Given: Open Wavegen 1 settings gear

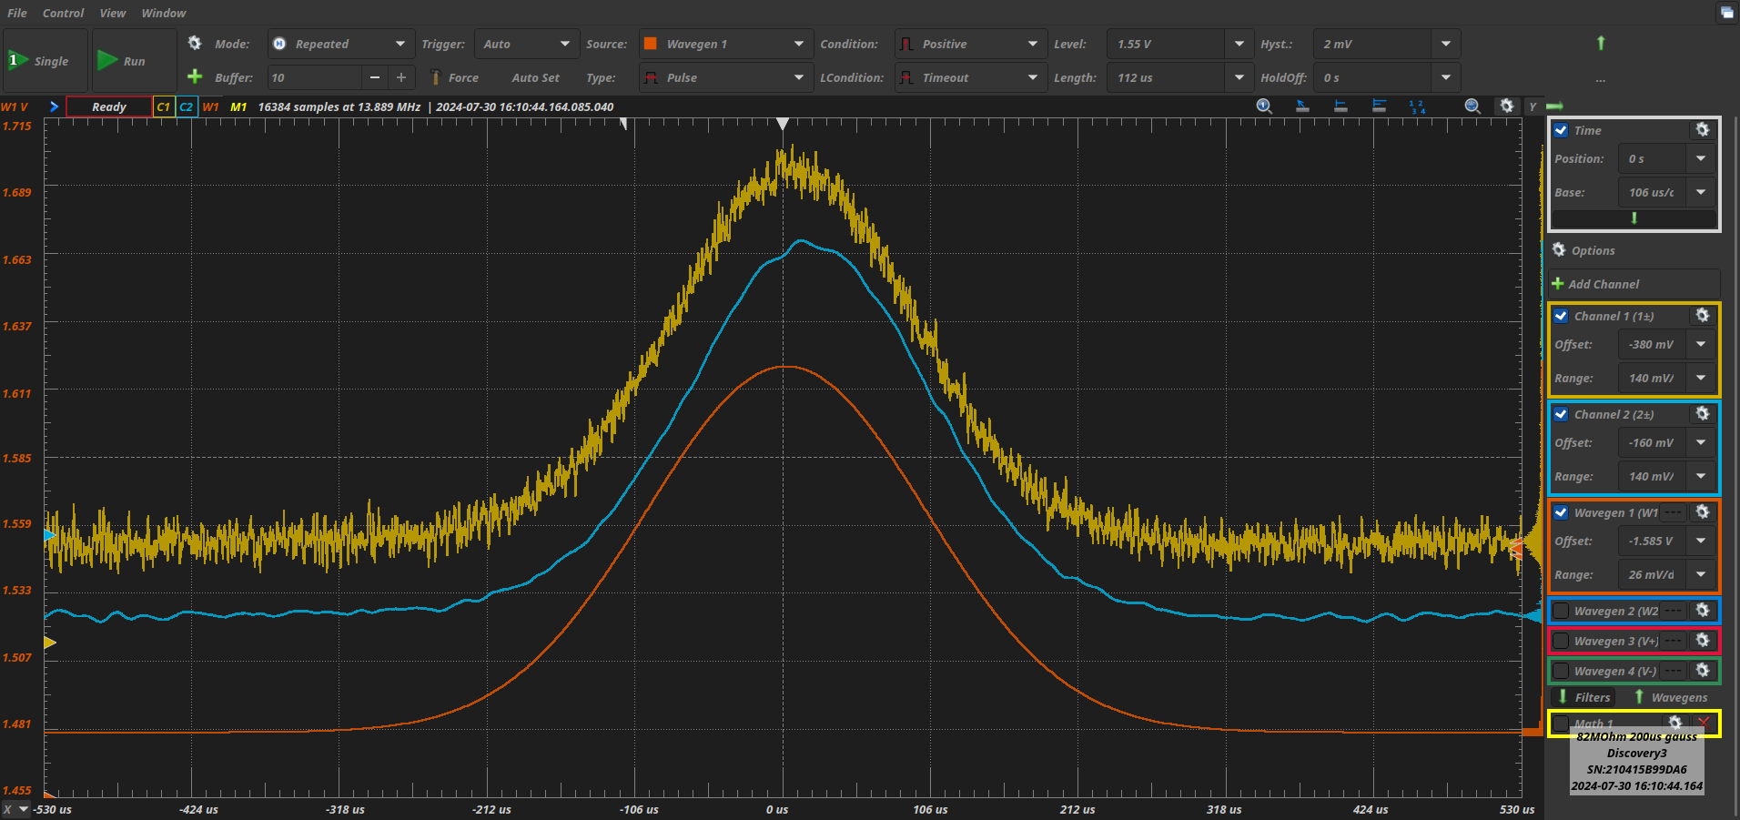Looking at the screenshot, I should (x=1703, y=512).
